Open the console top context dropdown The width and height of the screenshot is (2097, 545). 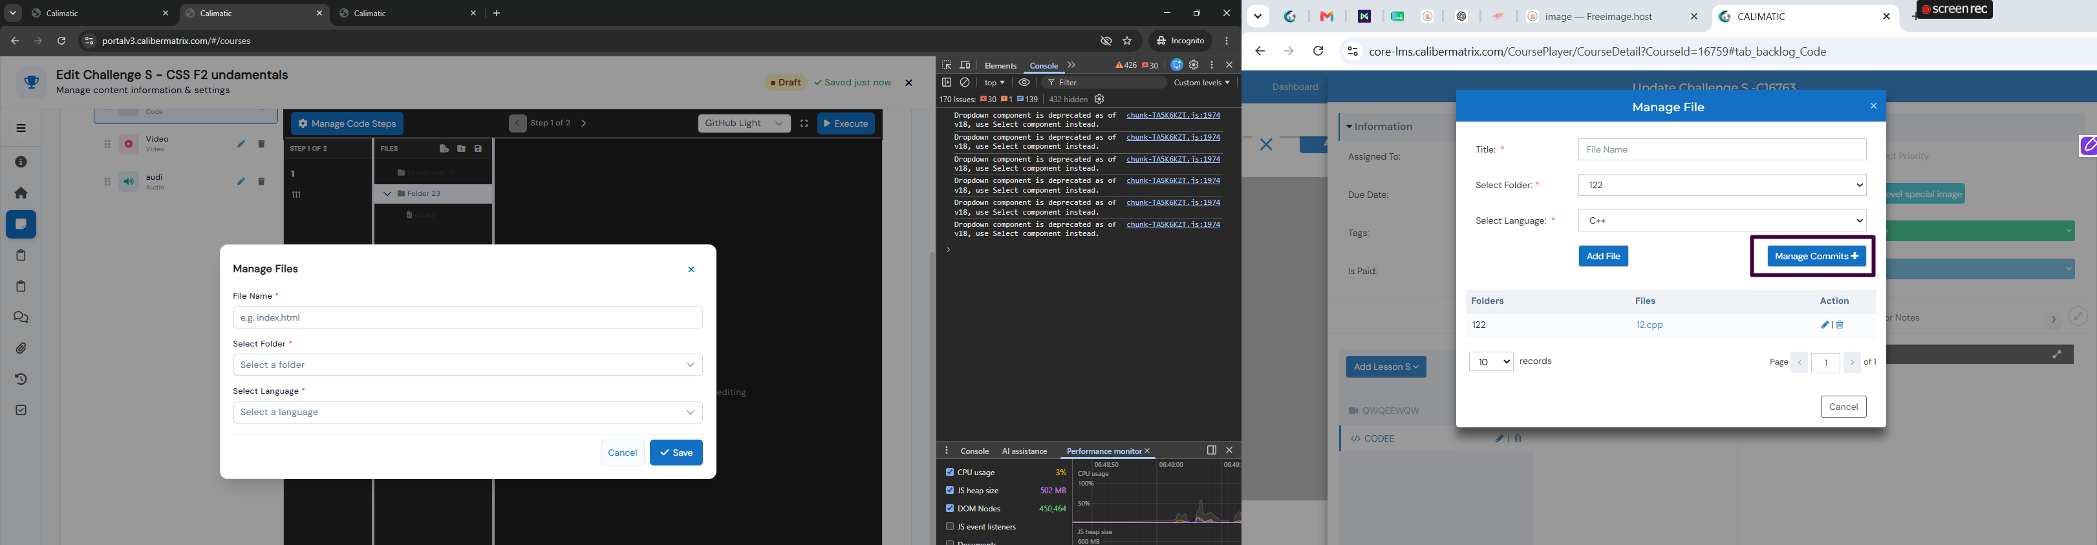point(994,82)
